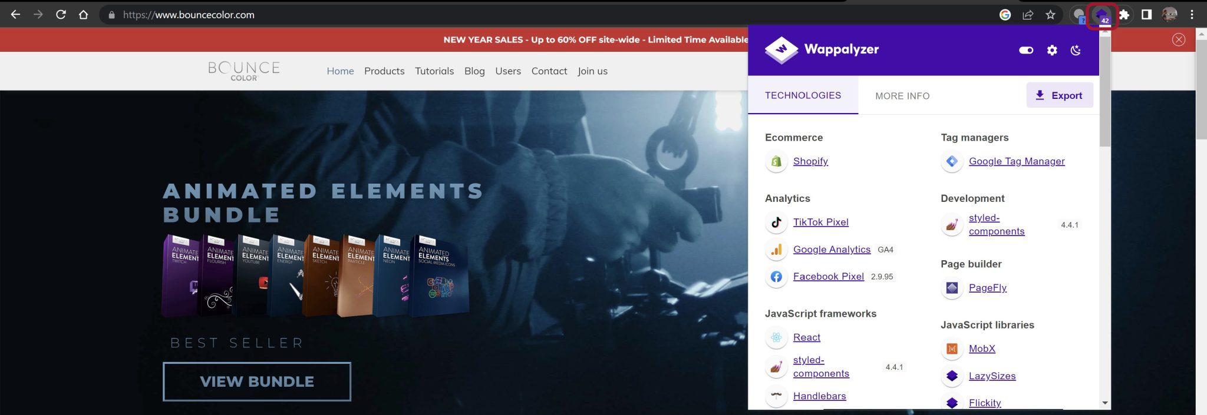Open the MobX link
Screen dimensions: 1207x415
pos(982,348)
